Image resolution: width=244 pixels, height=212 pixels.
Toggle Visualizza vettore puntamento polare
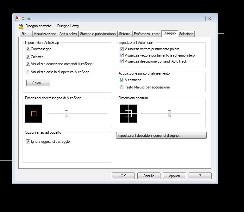pyautogui.click(x=122, y=49)
